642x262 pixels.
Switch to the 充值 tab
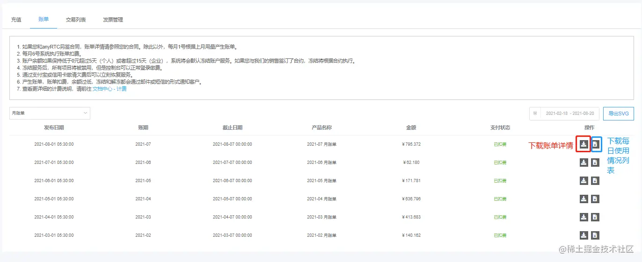(16, 20)
